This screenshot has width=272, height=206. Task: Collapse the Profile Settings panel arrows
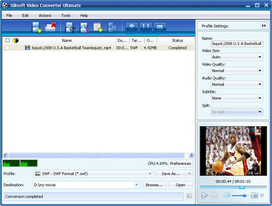click(x=264, y=25)
